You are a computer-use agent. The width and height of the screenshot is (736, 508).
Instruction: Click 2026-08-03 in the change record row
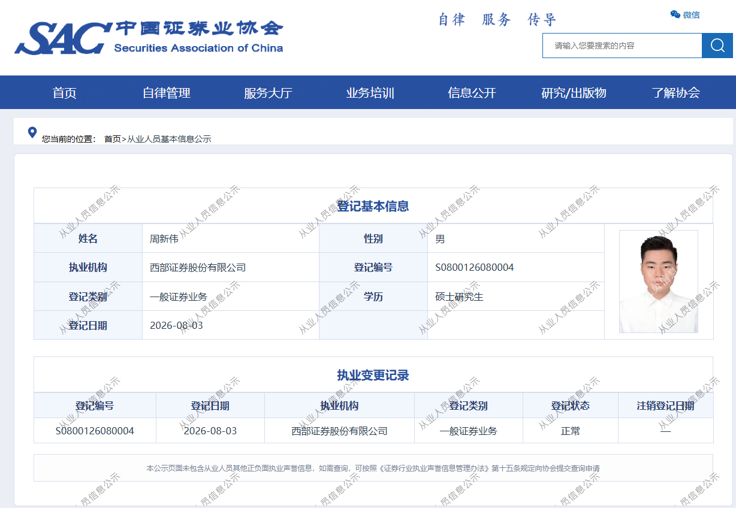pos(210,431)
